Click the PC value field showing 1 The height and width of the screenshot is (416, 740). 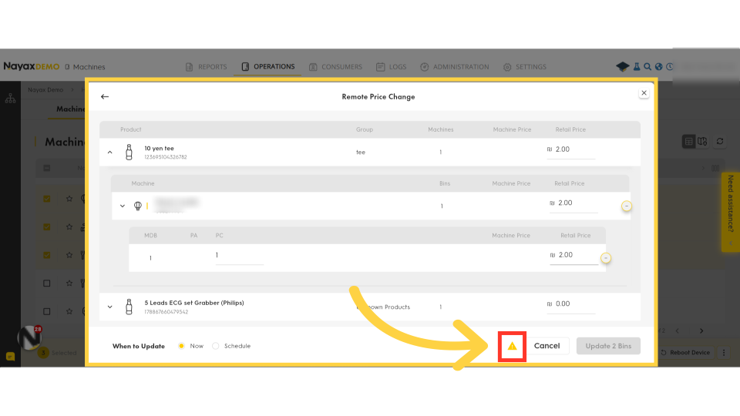coord(239,256)
